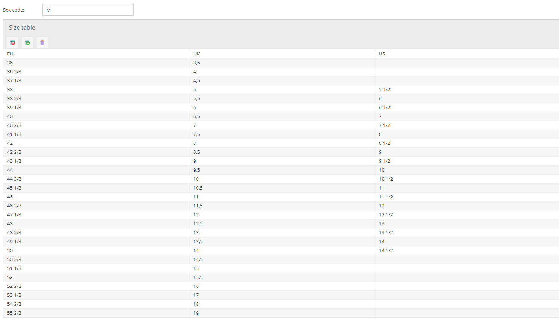Screen dimensions: 559x321
Task: Select UK cell '14,5'
Action: (282, 259)
